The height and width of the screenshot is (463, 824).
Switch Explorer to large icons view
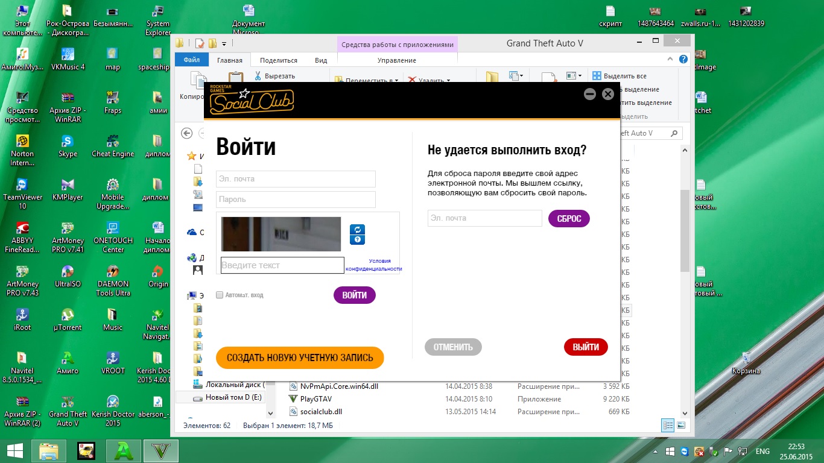pos(681,425)
